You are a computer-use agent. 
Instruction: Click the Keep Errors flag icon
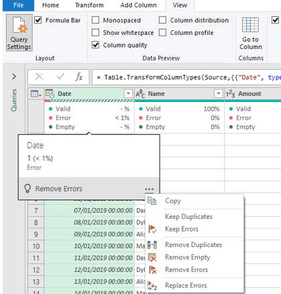[153, 229]
